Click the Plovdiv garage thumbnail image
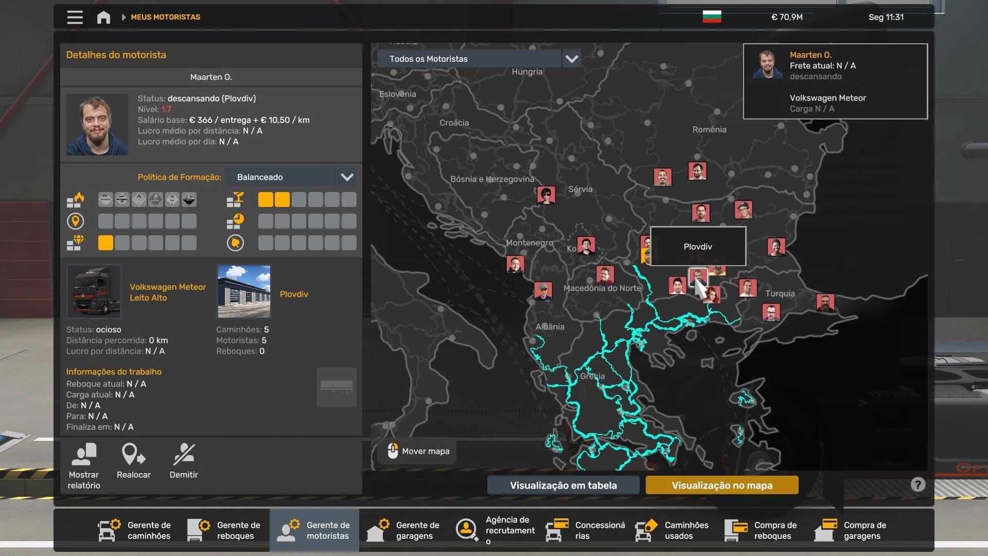 [x=244, y=291]
